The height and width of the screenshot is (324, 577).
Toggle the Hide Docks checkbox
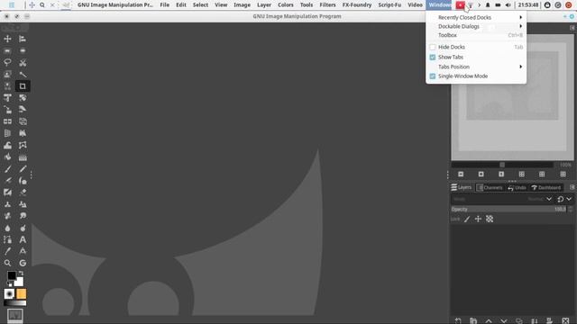[433, 47]
